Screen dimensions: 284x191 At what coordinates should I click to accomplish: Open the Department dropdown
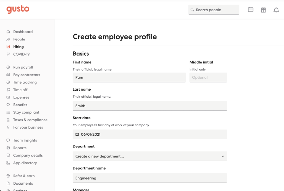click(x=150, y=156)
